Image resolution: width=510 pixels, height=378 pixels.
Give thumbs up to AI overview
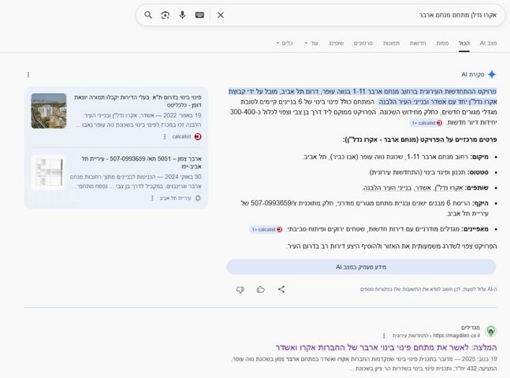pyautogui.click(x=261, y=289)
